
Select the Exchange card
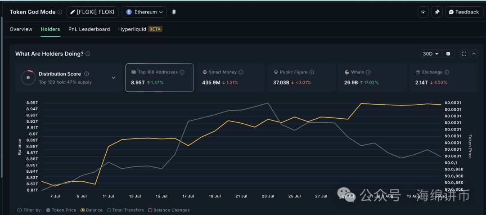[444, 77]
